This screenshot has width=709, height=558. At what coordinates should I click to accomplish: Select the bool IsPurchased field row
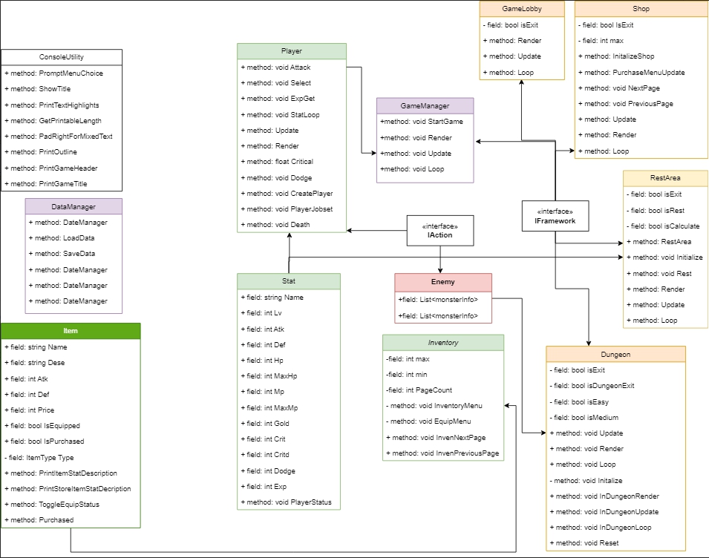tap(71, 442)
